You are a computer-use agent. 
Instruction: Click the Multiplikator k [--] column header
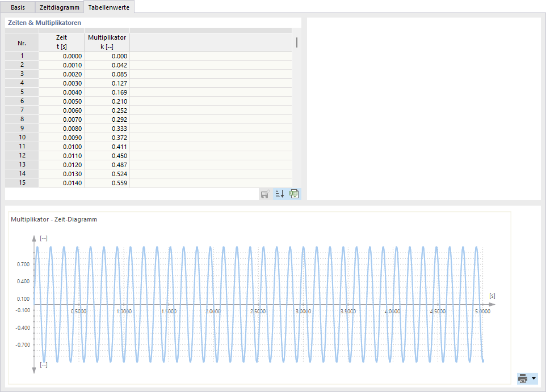(107, 42)
